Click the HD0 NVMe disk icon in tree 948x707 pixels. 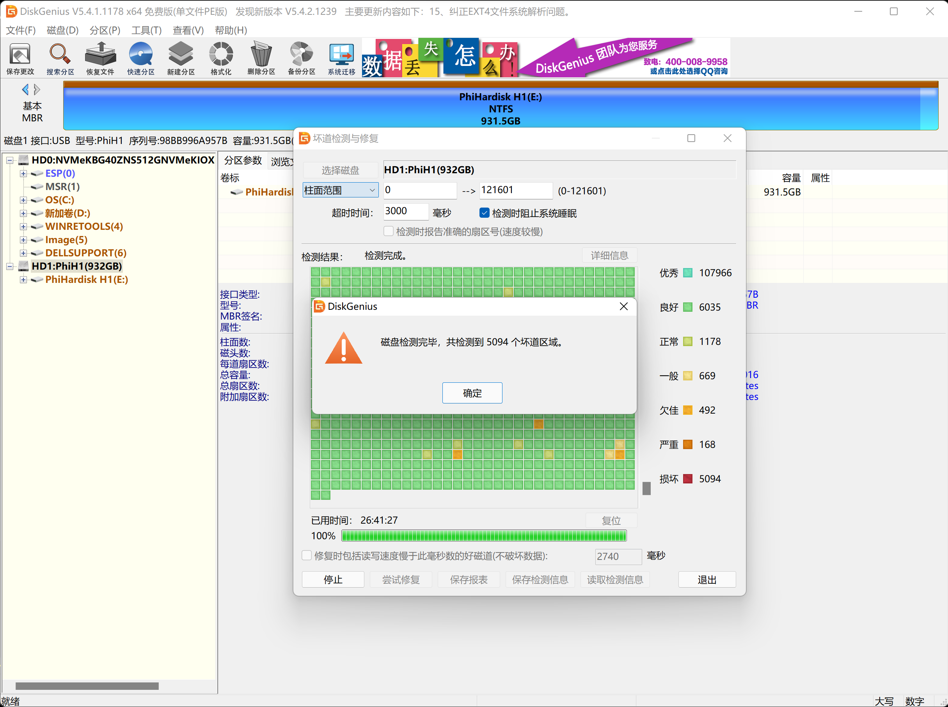[x=23, y=160]
